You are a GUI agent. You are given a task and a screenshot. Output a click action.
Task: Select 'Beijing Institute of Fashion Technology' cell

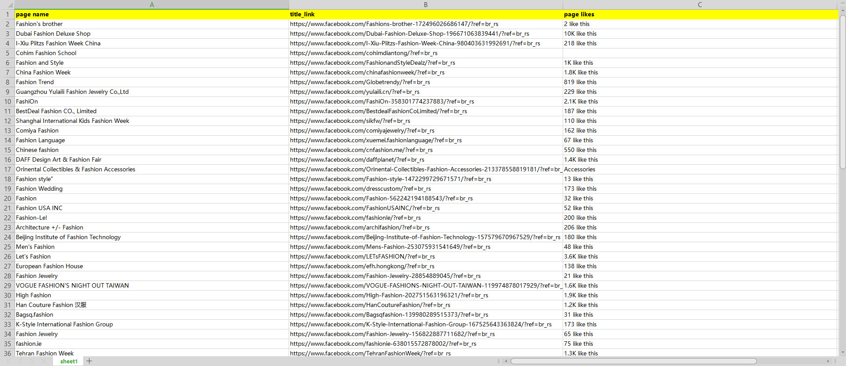pyautogui.click(x=152, y=237)
